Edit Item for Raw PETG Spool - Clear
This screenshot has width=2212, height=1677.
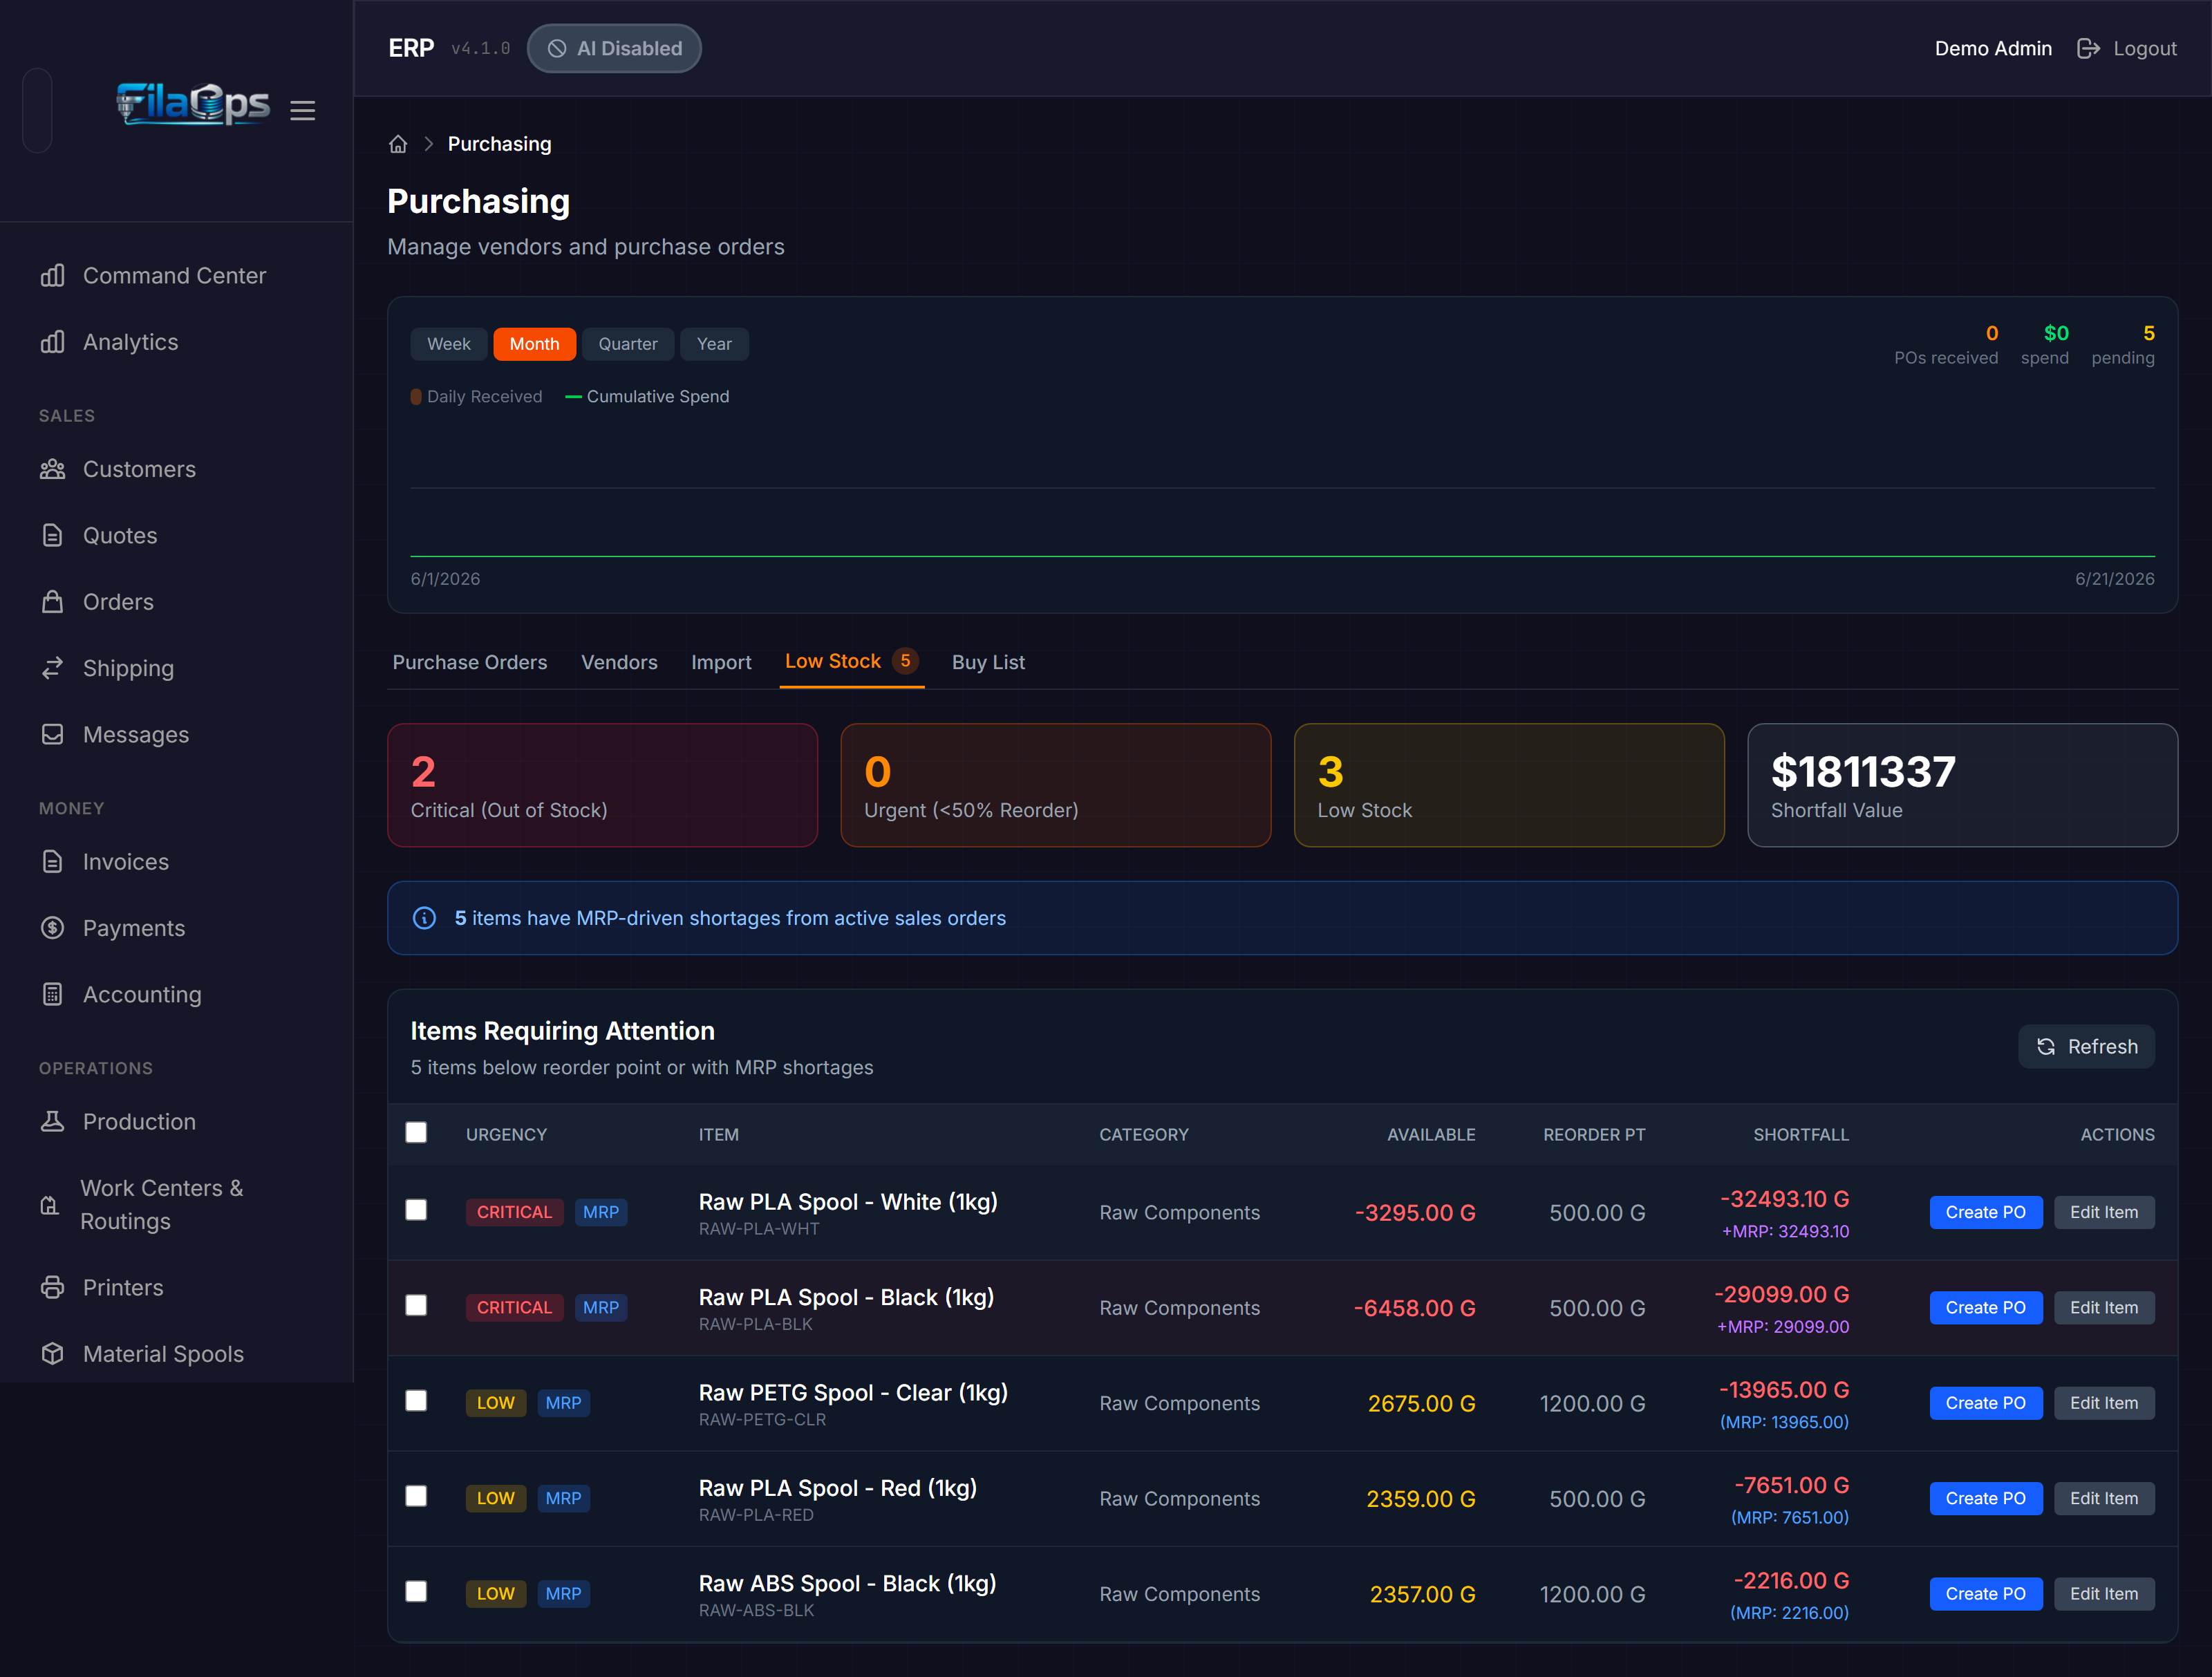tap(2104, 1403)
